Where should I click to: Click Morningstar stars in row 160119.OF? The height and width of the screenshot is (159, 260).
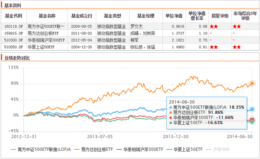214,26
